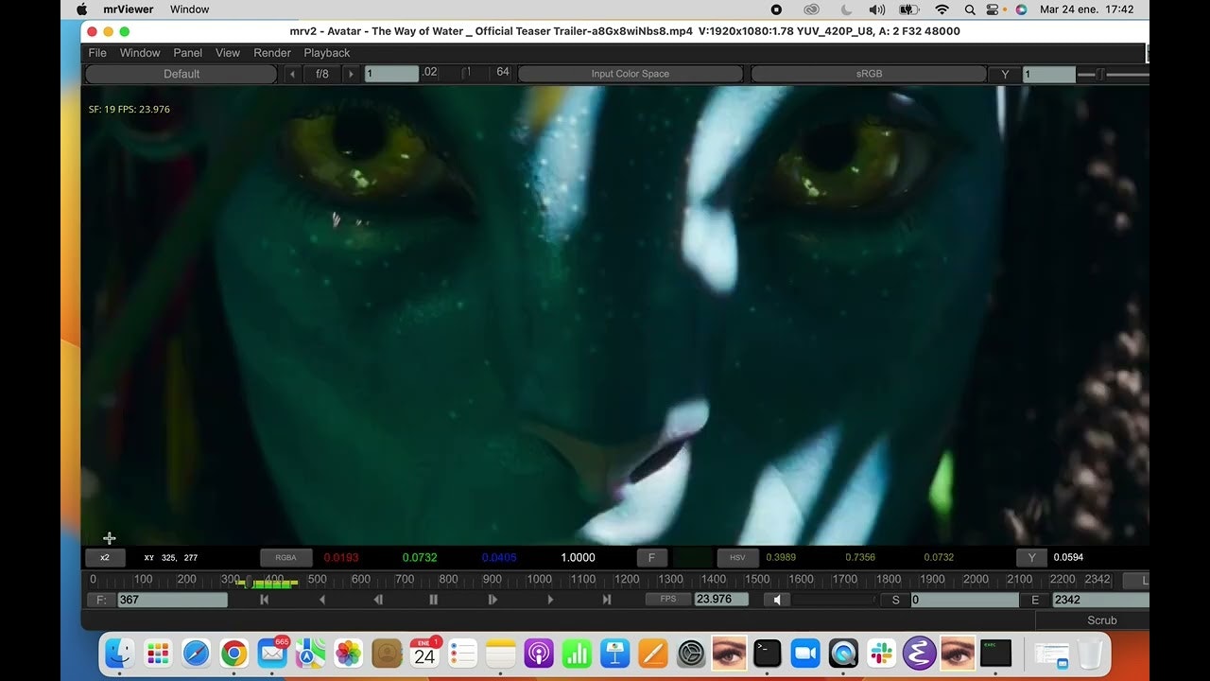Play the video forward
The height and width of the screenshot is (681, 1210).
point(550,600)
